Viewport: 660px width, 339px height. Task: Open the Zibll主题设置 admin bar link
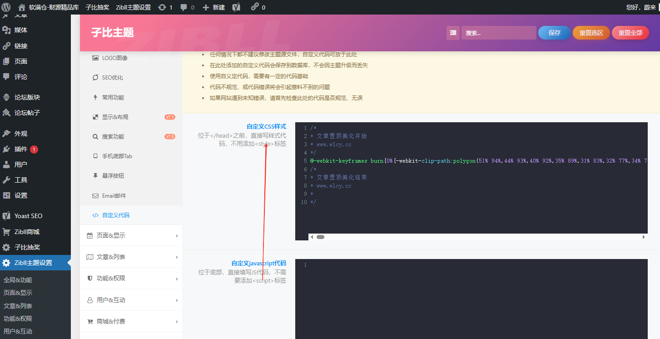[133, 7]
